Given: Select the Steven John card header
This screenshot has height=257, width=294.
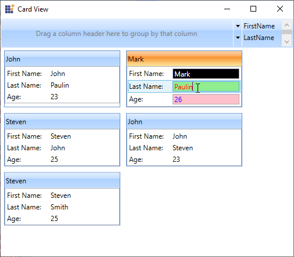Looking at the screenshot, I should pyautogui.click(x=62, y=121).
